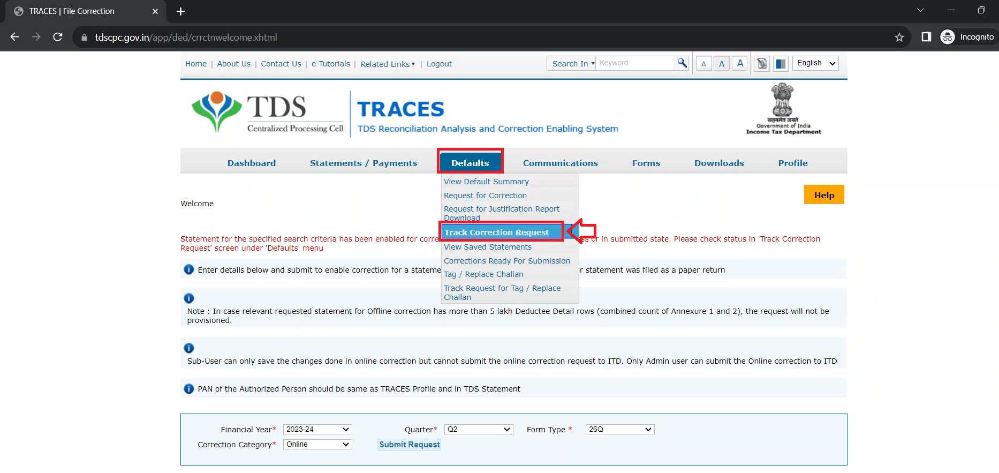Open Chrome side panel icon
Image resolution: width=999 pixels, height=473 pixels.
tap(926, 37)
